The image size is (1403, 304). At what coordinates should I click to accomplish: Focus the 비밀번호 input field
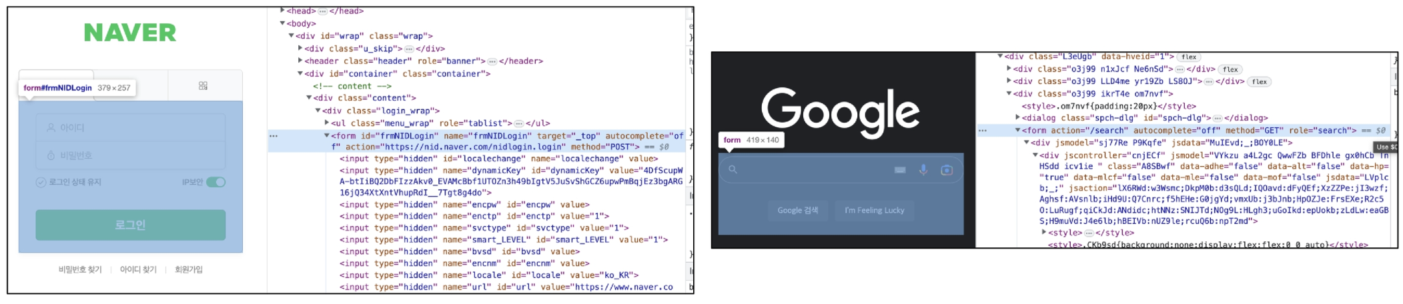[x=131, y=156]
